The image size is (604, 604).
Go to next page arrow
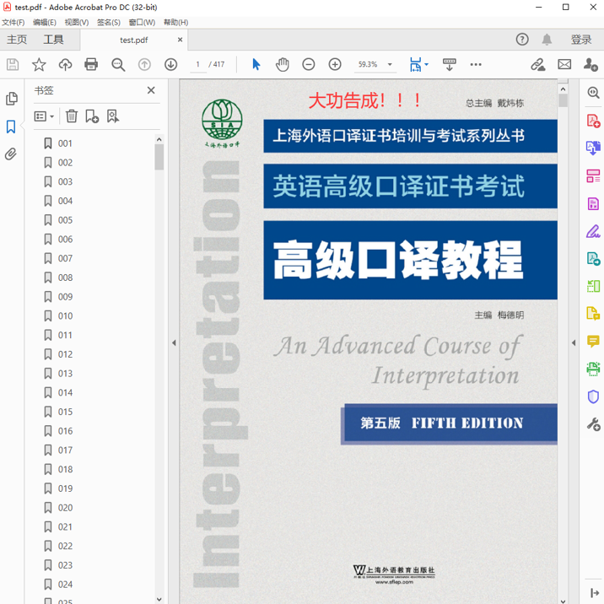(x=170, y=64)
